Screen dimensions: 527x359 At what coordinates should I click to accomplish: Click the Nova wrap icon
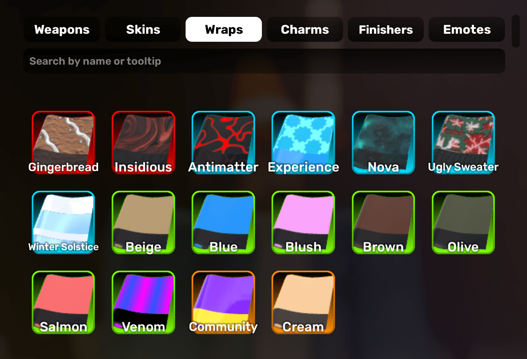point(383,143)
